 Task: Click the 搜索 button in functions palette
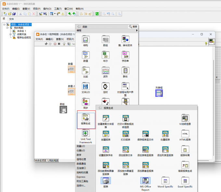(133, 27)
